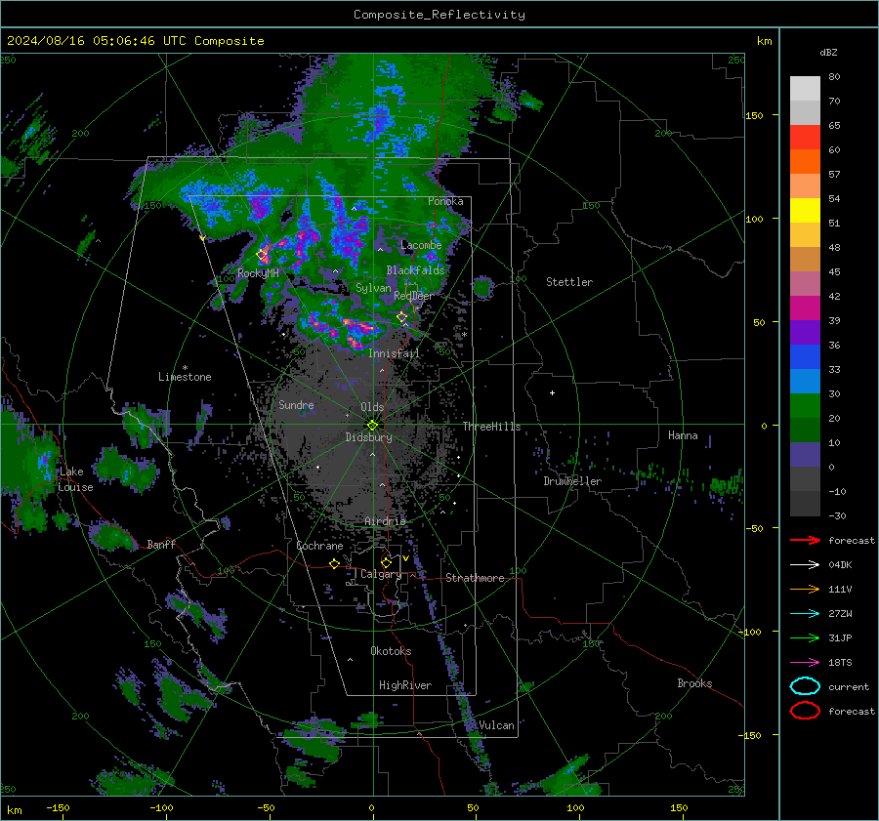Click the Hanna town label
879x821 pixels.
click(x=683, y=435)
